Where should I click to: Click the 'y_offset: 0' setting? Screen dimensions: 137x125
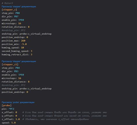tap(9, 116)
